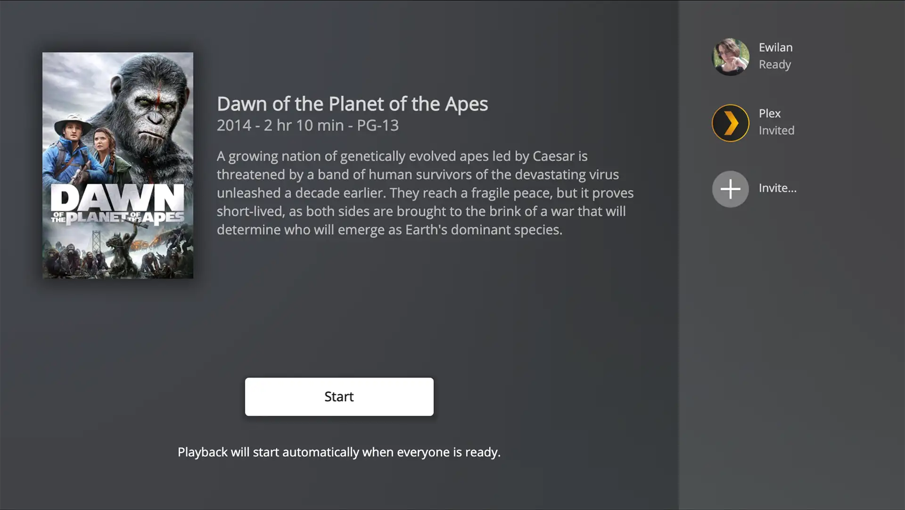Screen dimensions: 905x510
Task: Click the Invited status under Plex
Action: point(776,131)
